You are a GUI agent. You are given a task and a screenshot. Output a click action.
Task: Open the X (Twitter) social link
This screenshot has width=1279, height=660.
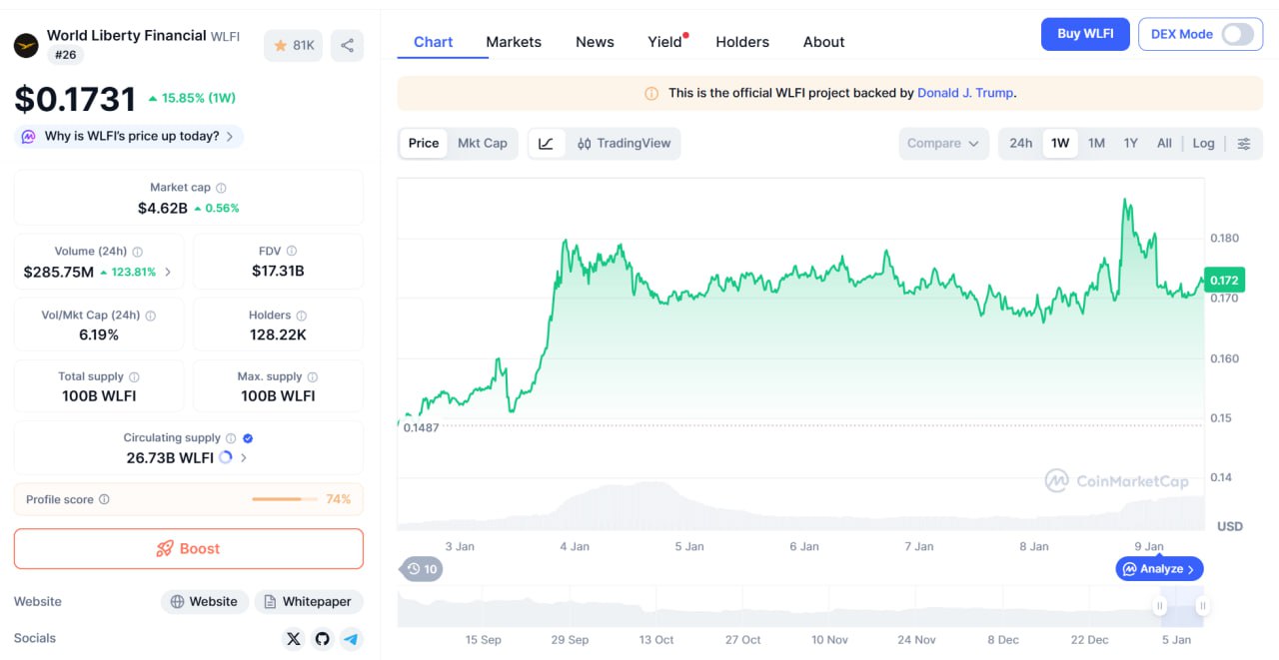pyautogui.click(x=293, y=638)
